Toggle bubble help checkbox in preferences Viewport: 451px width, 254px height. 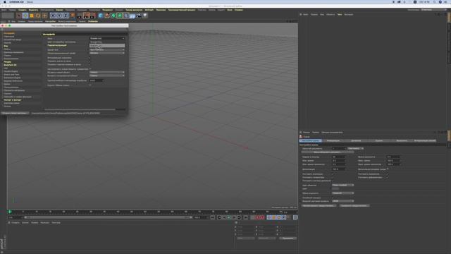pos(89,58)
